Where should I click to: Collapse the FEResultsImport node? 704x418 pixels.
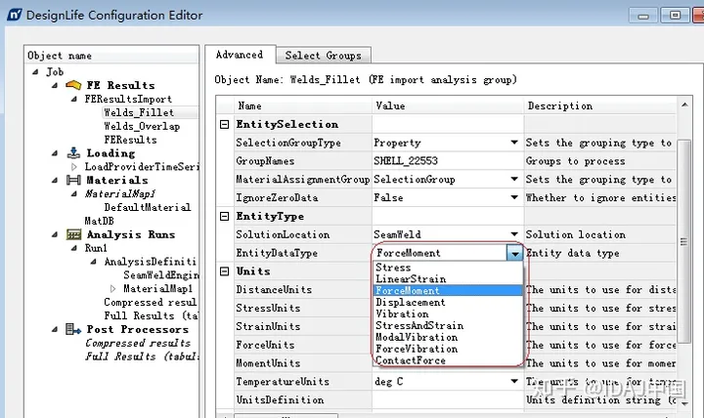(x=74, y=99)
